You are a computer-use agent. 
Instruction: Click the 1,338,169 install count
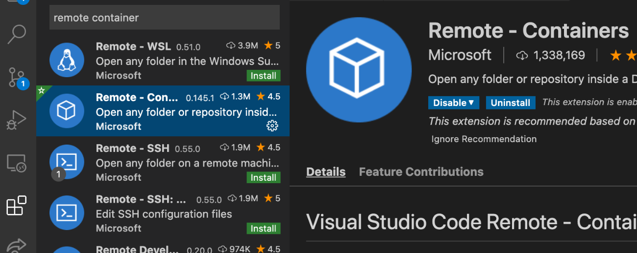click(559, 56)
